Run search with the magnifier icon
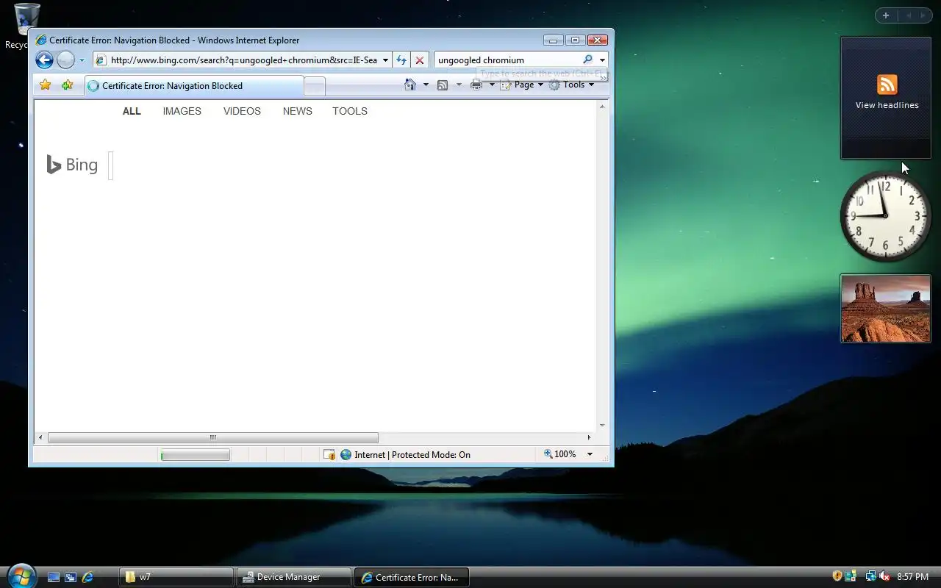 tap(587, 60)
